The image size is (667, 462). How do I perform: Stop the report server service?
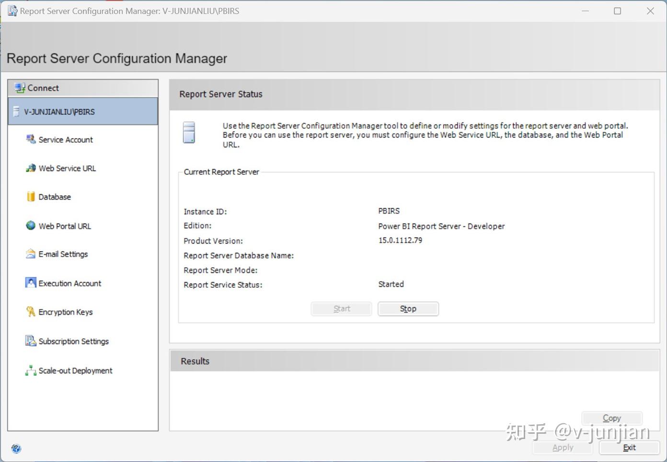tap(408, 308)
